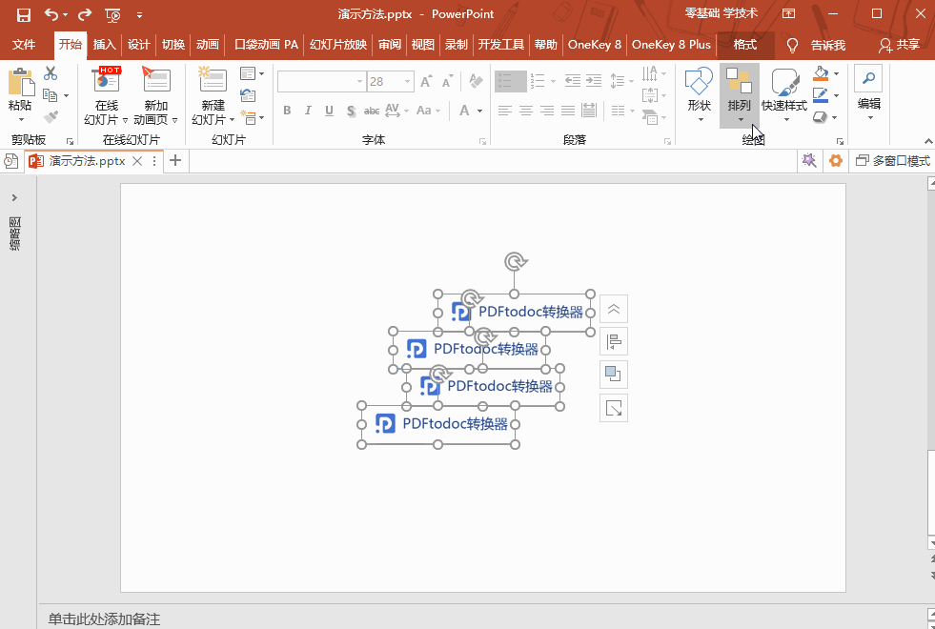
Task: Click the orange gear settings icon
Action: point(836,161)
